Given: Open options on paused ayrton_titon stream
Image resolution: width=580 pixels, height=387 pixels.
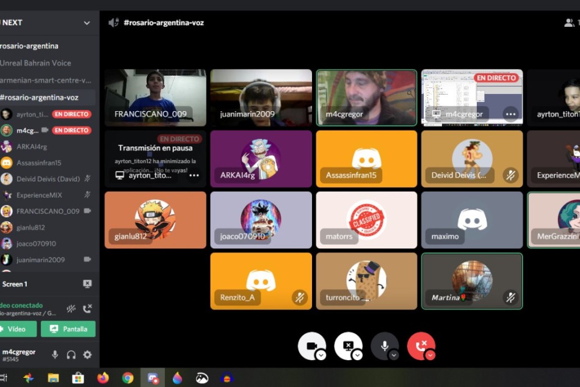Looking at the screenshot, I should coord(194,175).
